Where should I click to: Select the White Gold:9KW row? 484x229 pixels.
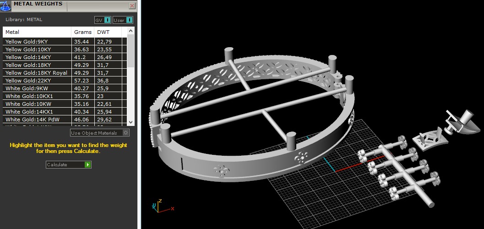pos(65,88)
